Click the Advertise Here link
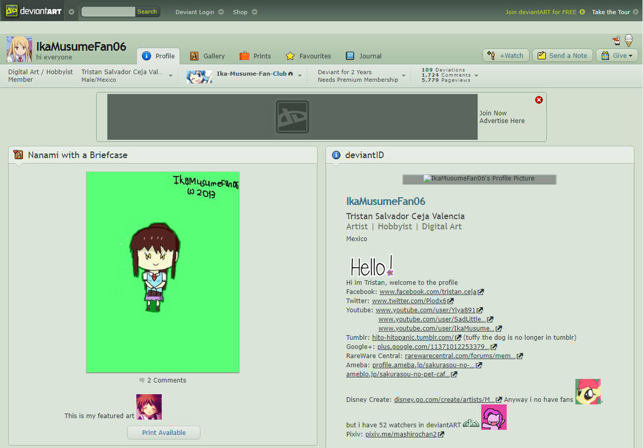643x448 pixels. pyautogui.click(x=502, y=121)
